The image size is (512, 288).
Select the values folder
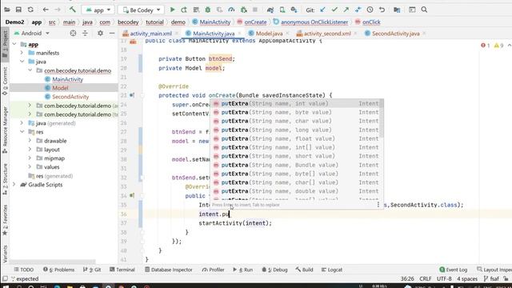(51, 167)
